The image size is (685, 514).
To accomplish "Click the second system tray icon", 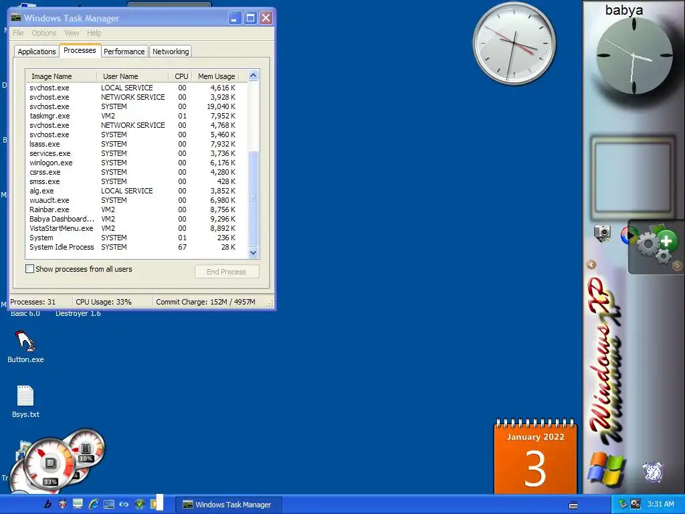I will coord(635,504).
